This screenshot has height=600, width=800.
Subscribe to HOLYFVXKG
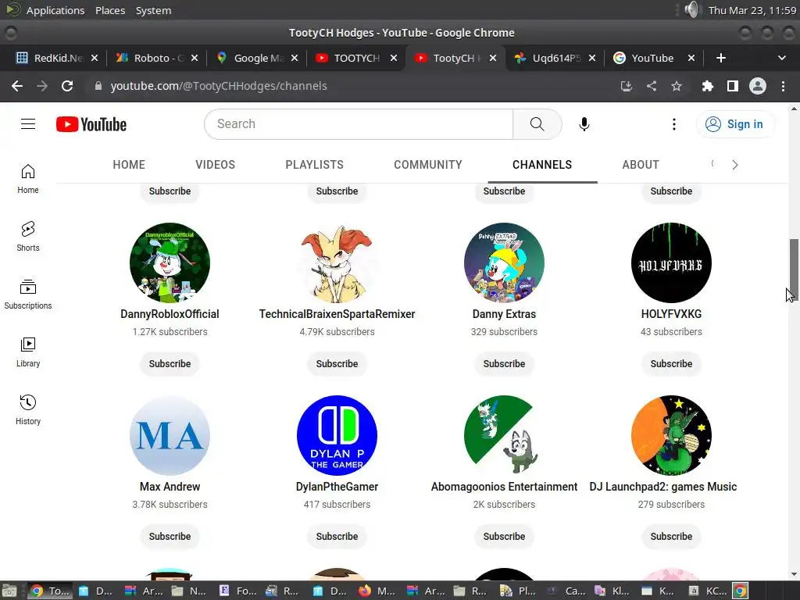tap(671, 364)
